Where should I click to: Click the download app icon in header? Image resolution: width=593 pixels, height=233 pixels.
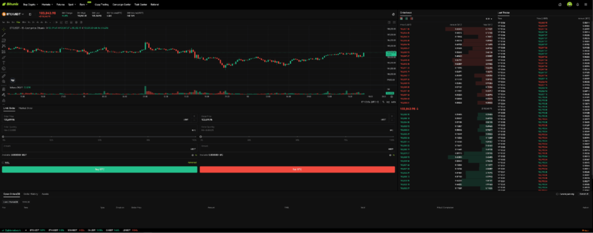(560, 5)
